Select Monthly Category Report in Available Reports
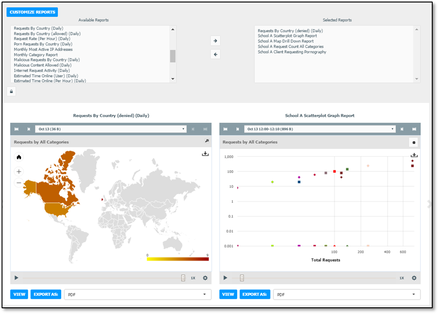 pos(36,55)
